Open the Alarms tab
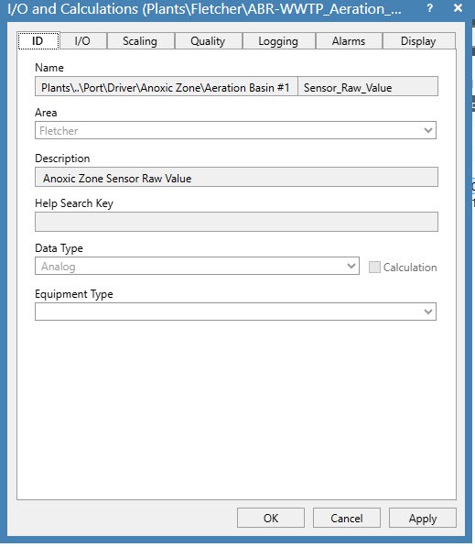 (349, 41)
